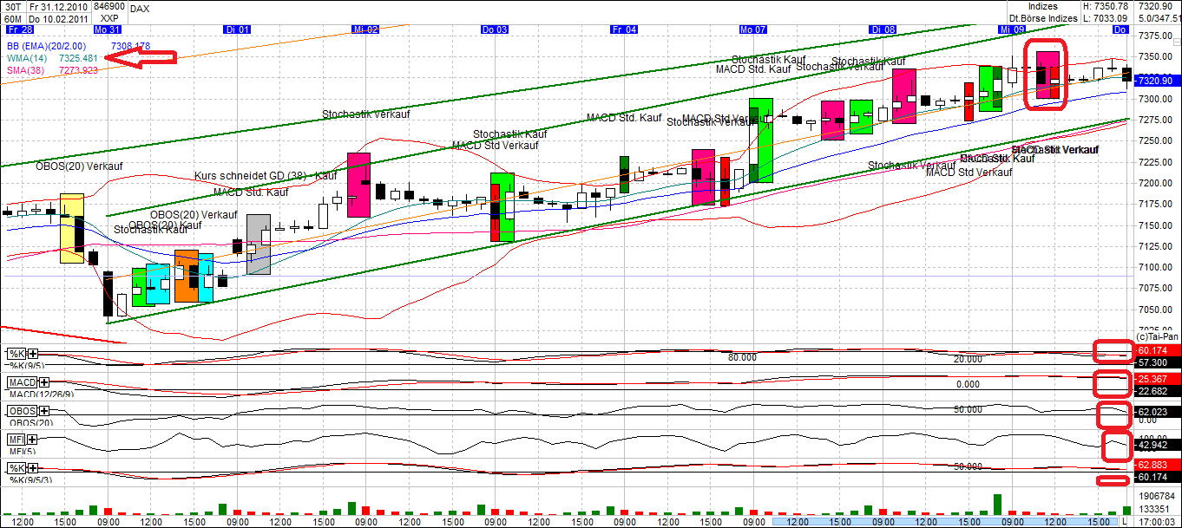
Task: Open MACD(12/26/9) settings with its plus icon
Action: 43,381
